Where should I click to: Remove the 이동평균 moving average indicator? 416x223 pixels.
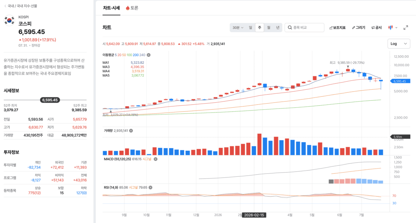click(x=149, y=55)
